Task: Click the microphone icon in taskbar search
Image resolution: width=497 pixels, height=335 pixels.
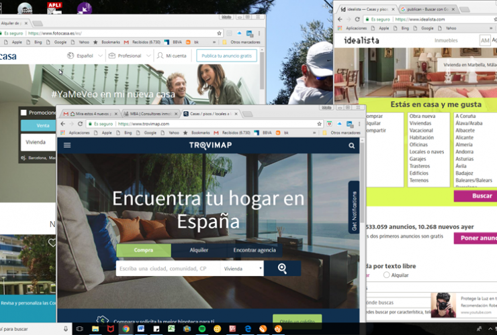Action: point(66,329)
